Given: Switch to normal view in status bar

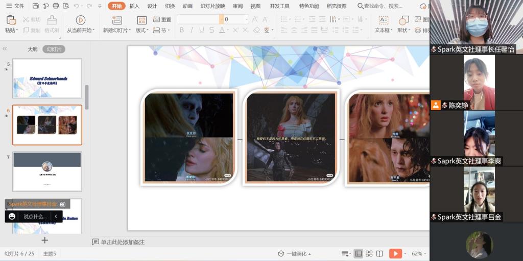Looking at the screenshot, I should point(359,253).
